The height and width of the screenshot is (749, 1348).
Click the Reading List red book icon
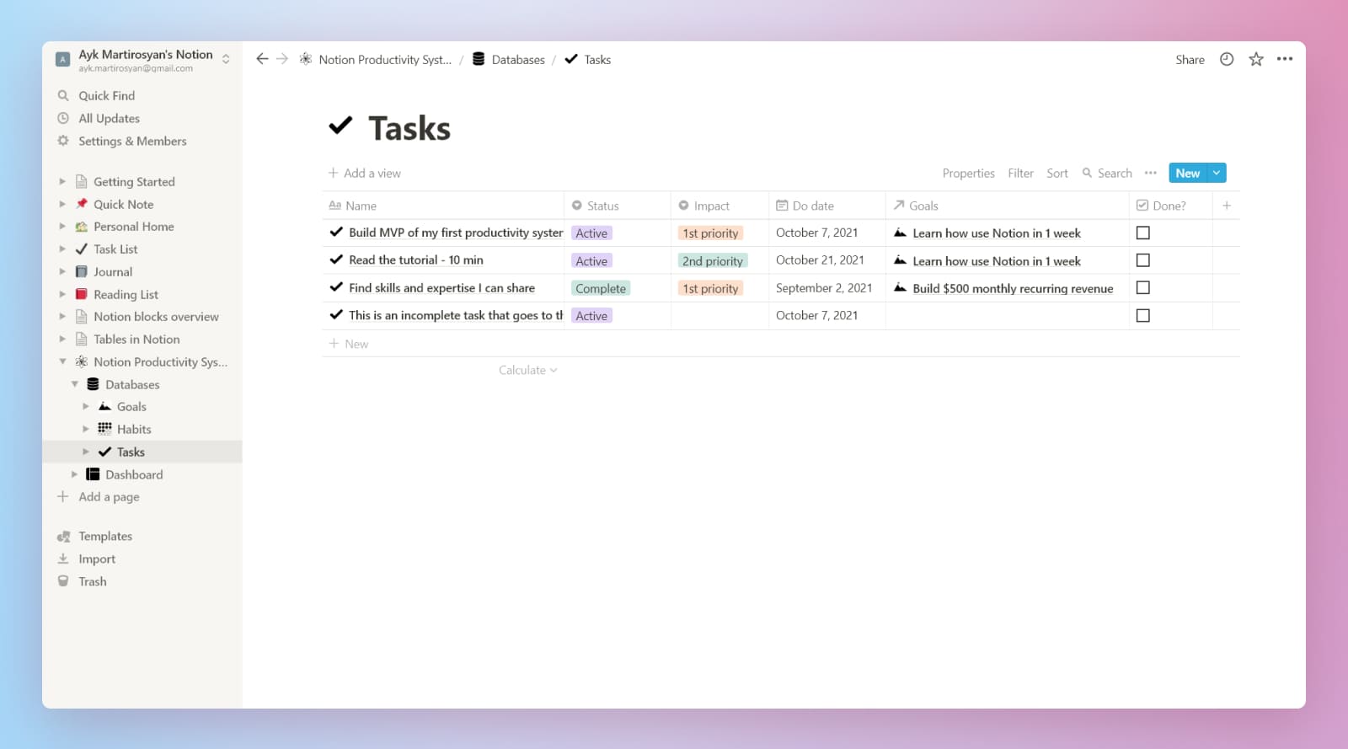82,294
